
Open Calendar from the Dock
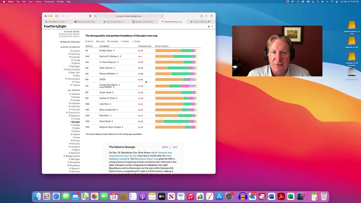(x=114, y=196)
